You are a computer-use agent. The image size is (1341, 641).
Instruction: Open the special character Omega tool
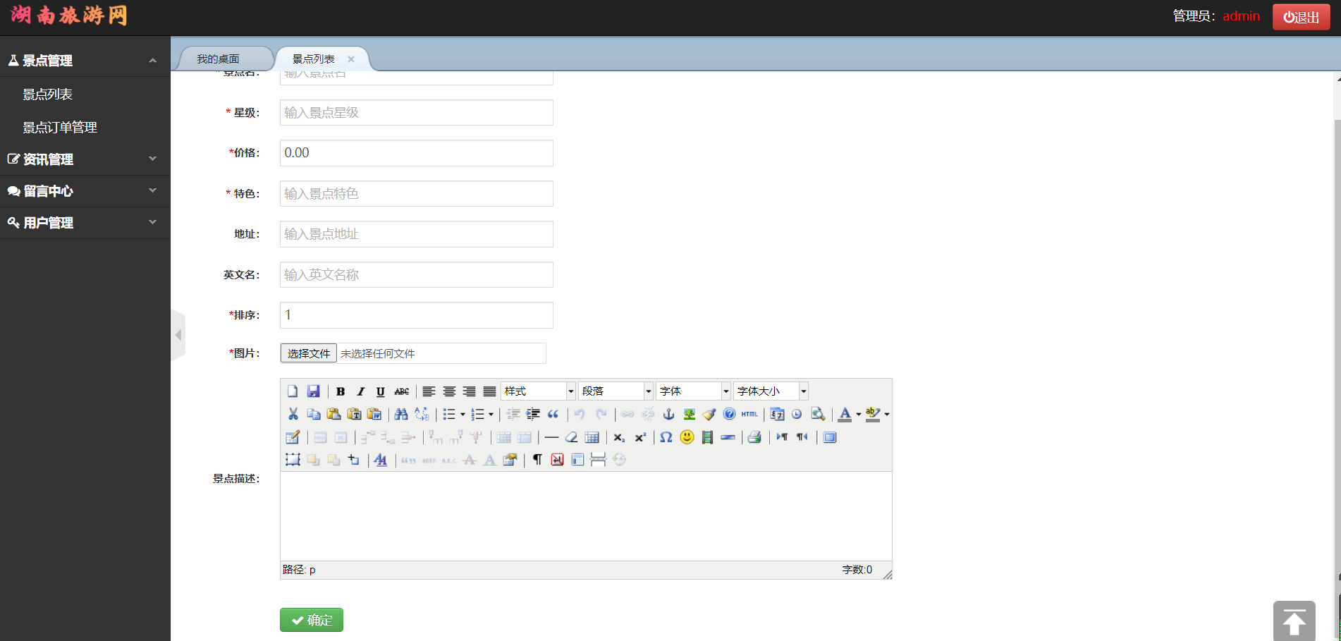[x=666, y=437]
